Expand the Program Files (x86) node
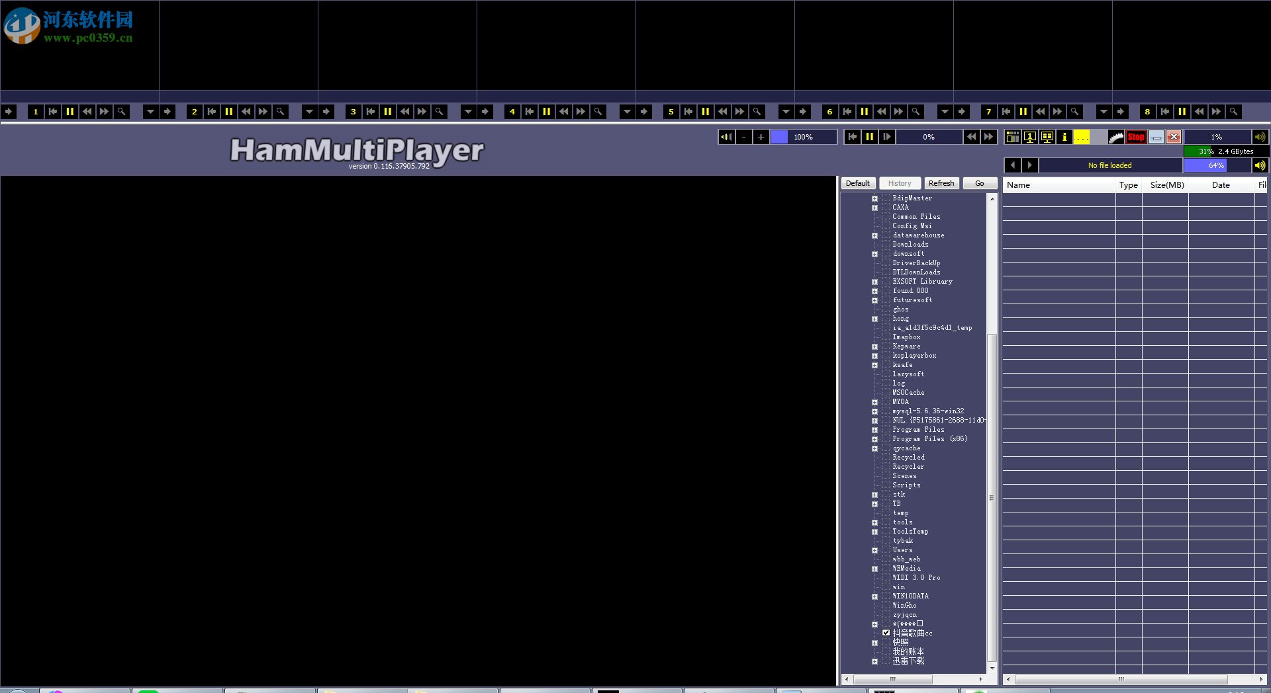 coord(874,439)
